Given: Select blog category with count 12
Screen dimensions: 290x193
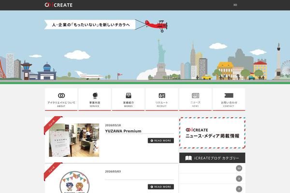Looking at the screenshot, I should click(x=212, y=168).
